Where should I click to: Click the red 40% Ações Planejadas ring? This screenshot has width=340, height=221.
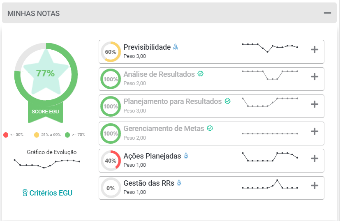[x=111, y=161]
